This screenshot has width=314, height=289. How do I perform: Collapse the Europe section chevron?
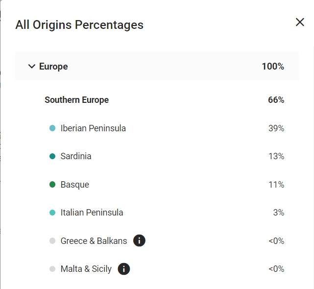32,66
